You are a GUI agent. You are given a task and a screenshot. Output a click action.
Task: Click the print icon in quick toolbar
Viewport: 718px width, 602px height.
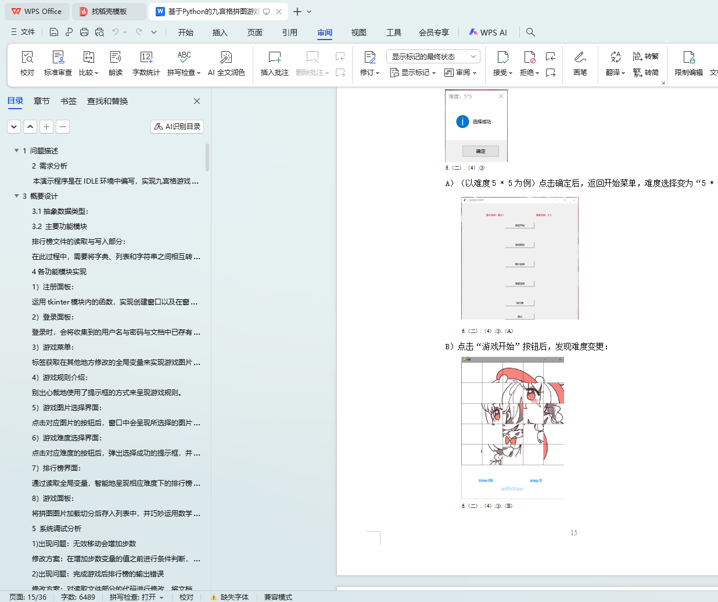pyautogui.click(x=84, y=32)
